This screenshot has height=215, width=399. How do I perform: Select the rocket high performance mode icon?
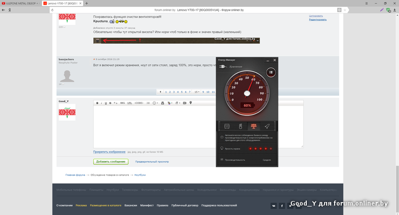[x=267, y=126]
